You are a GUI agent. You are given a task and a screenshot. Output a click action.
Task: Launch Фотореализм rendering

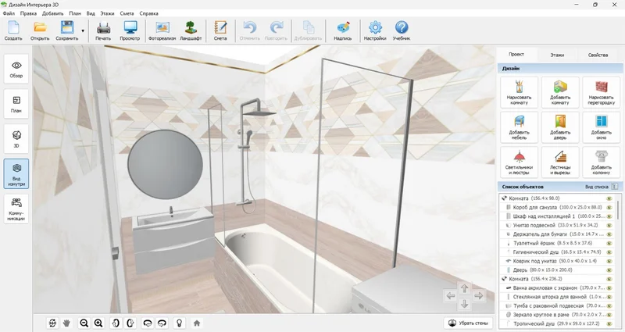coord(162,31)
